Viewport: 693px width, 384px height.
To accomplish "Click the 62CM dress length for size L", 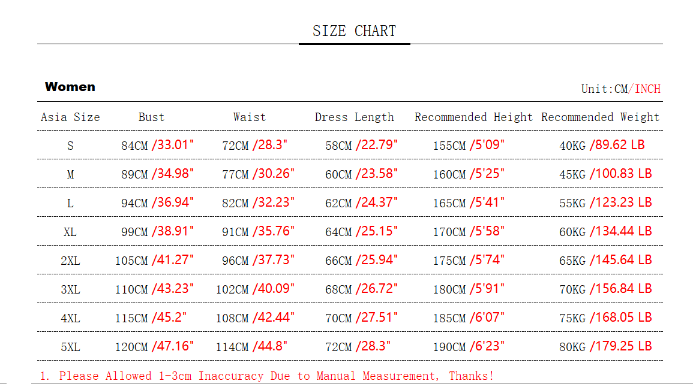I will (338, 203).
